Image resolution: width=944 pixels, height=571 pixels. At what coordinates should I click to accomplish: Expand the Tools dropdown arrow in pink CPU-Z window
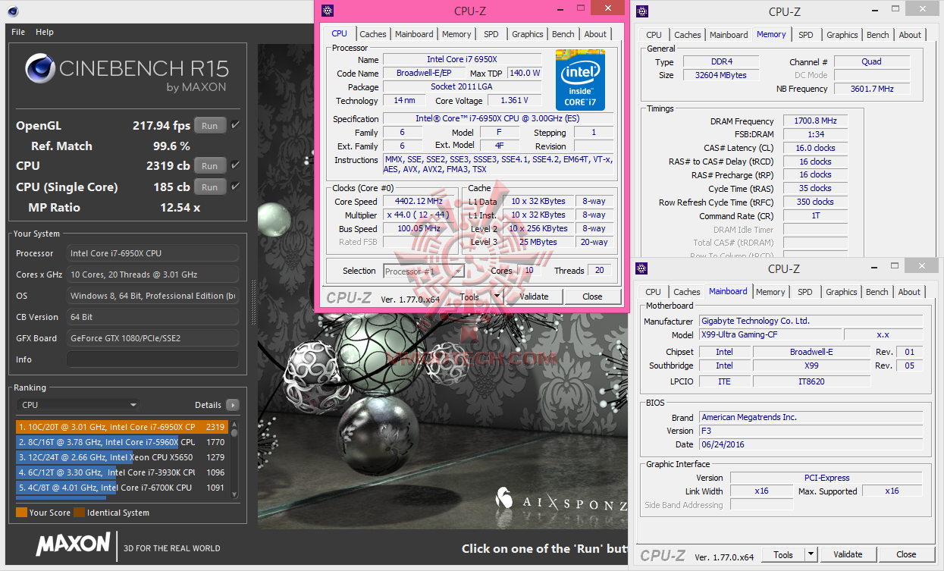point(497,296)
